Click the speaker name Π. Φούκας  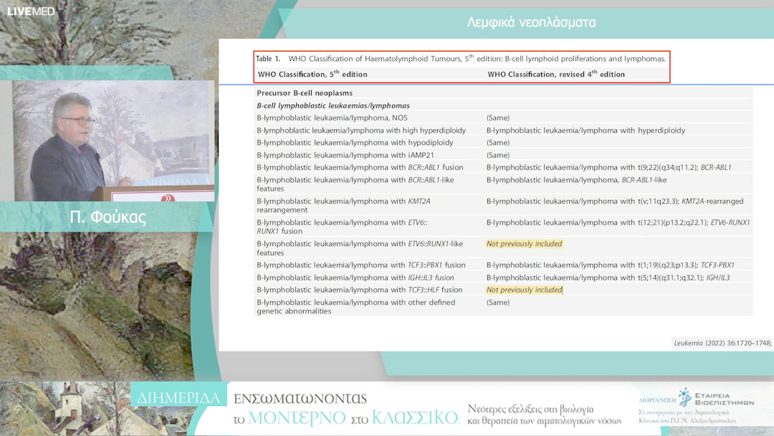(x=107, y=218)
